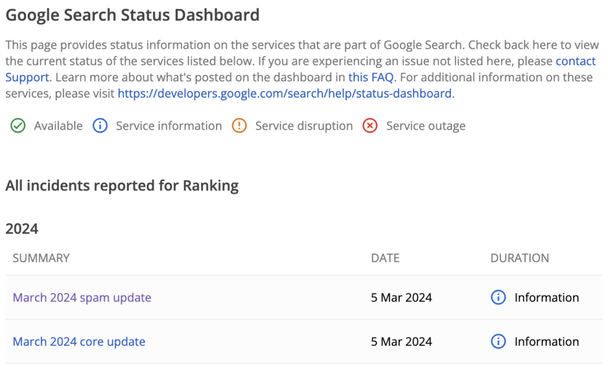608x375 pixels.
Task: Click the info icon in spam update row
Action: (498, 298)
